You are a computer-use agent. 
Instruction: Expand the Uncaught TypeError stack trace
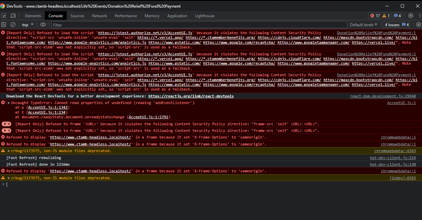(x=9, y=103)
